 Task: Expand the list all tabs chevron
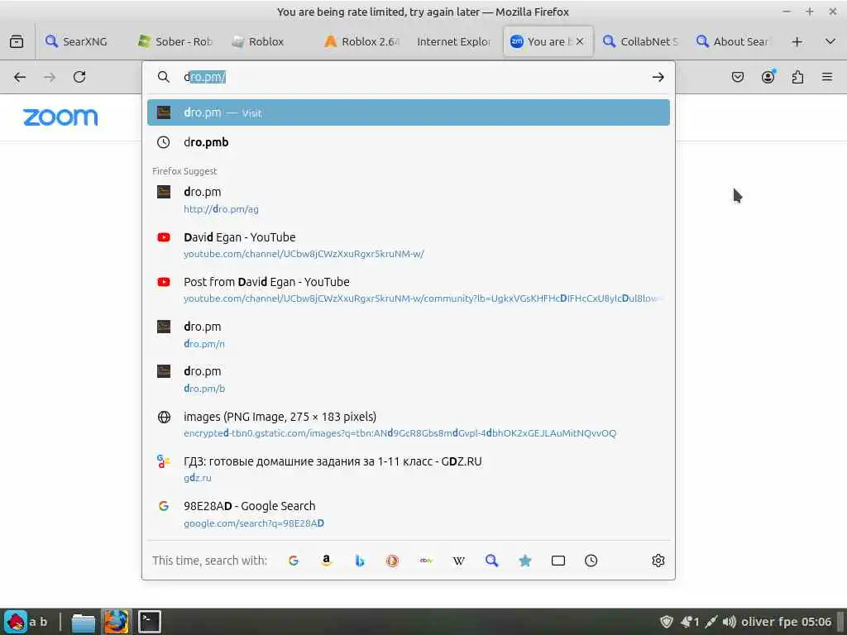tap(830, 41)
